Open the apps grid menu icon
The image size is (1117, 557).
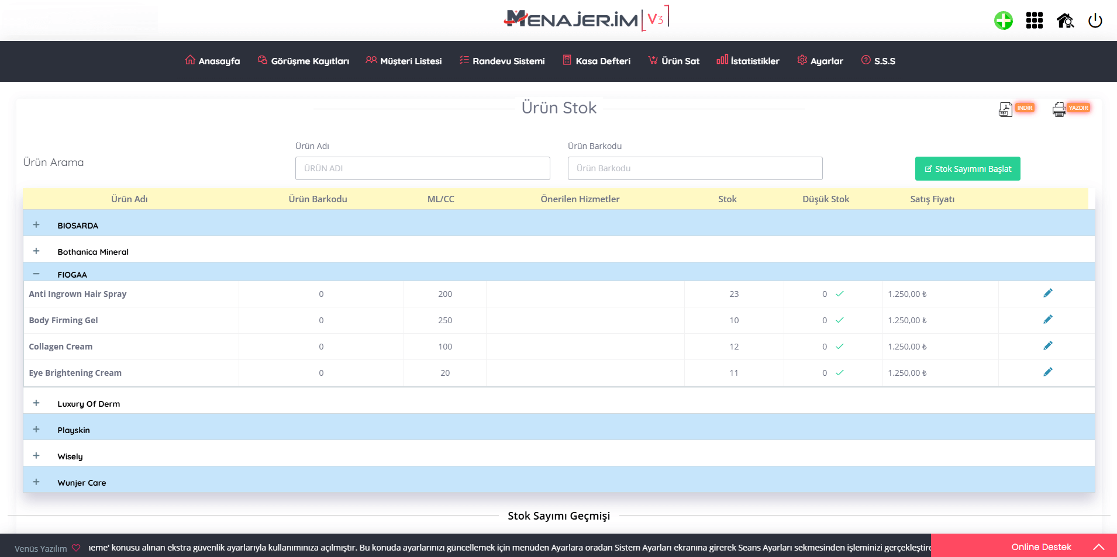pos(1034,21)
